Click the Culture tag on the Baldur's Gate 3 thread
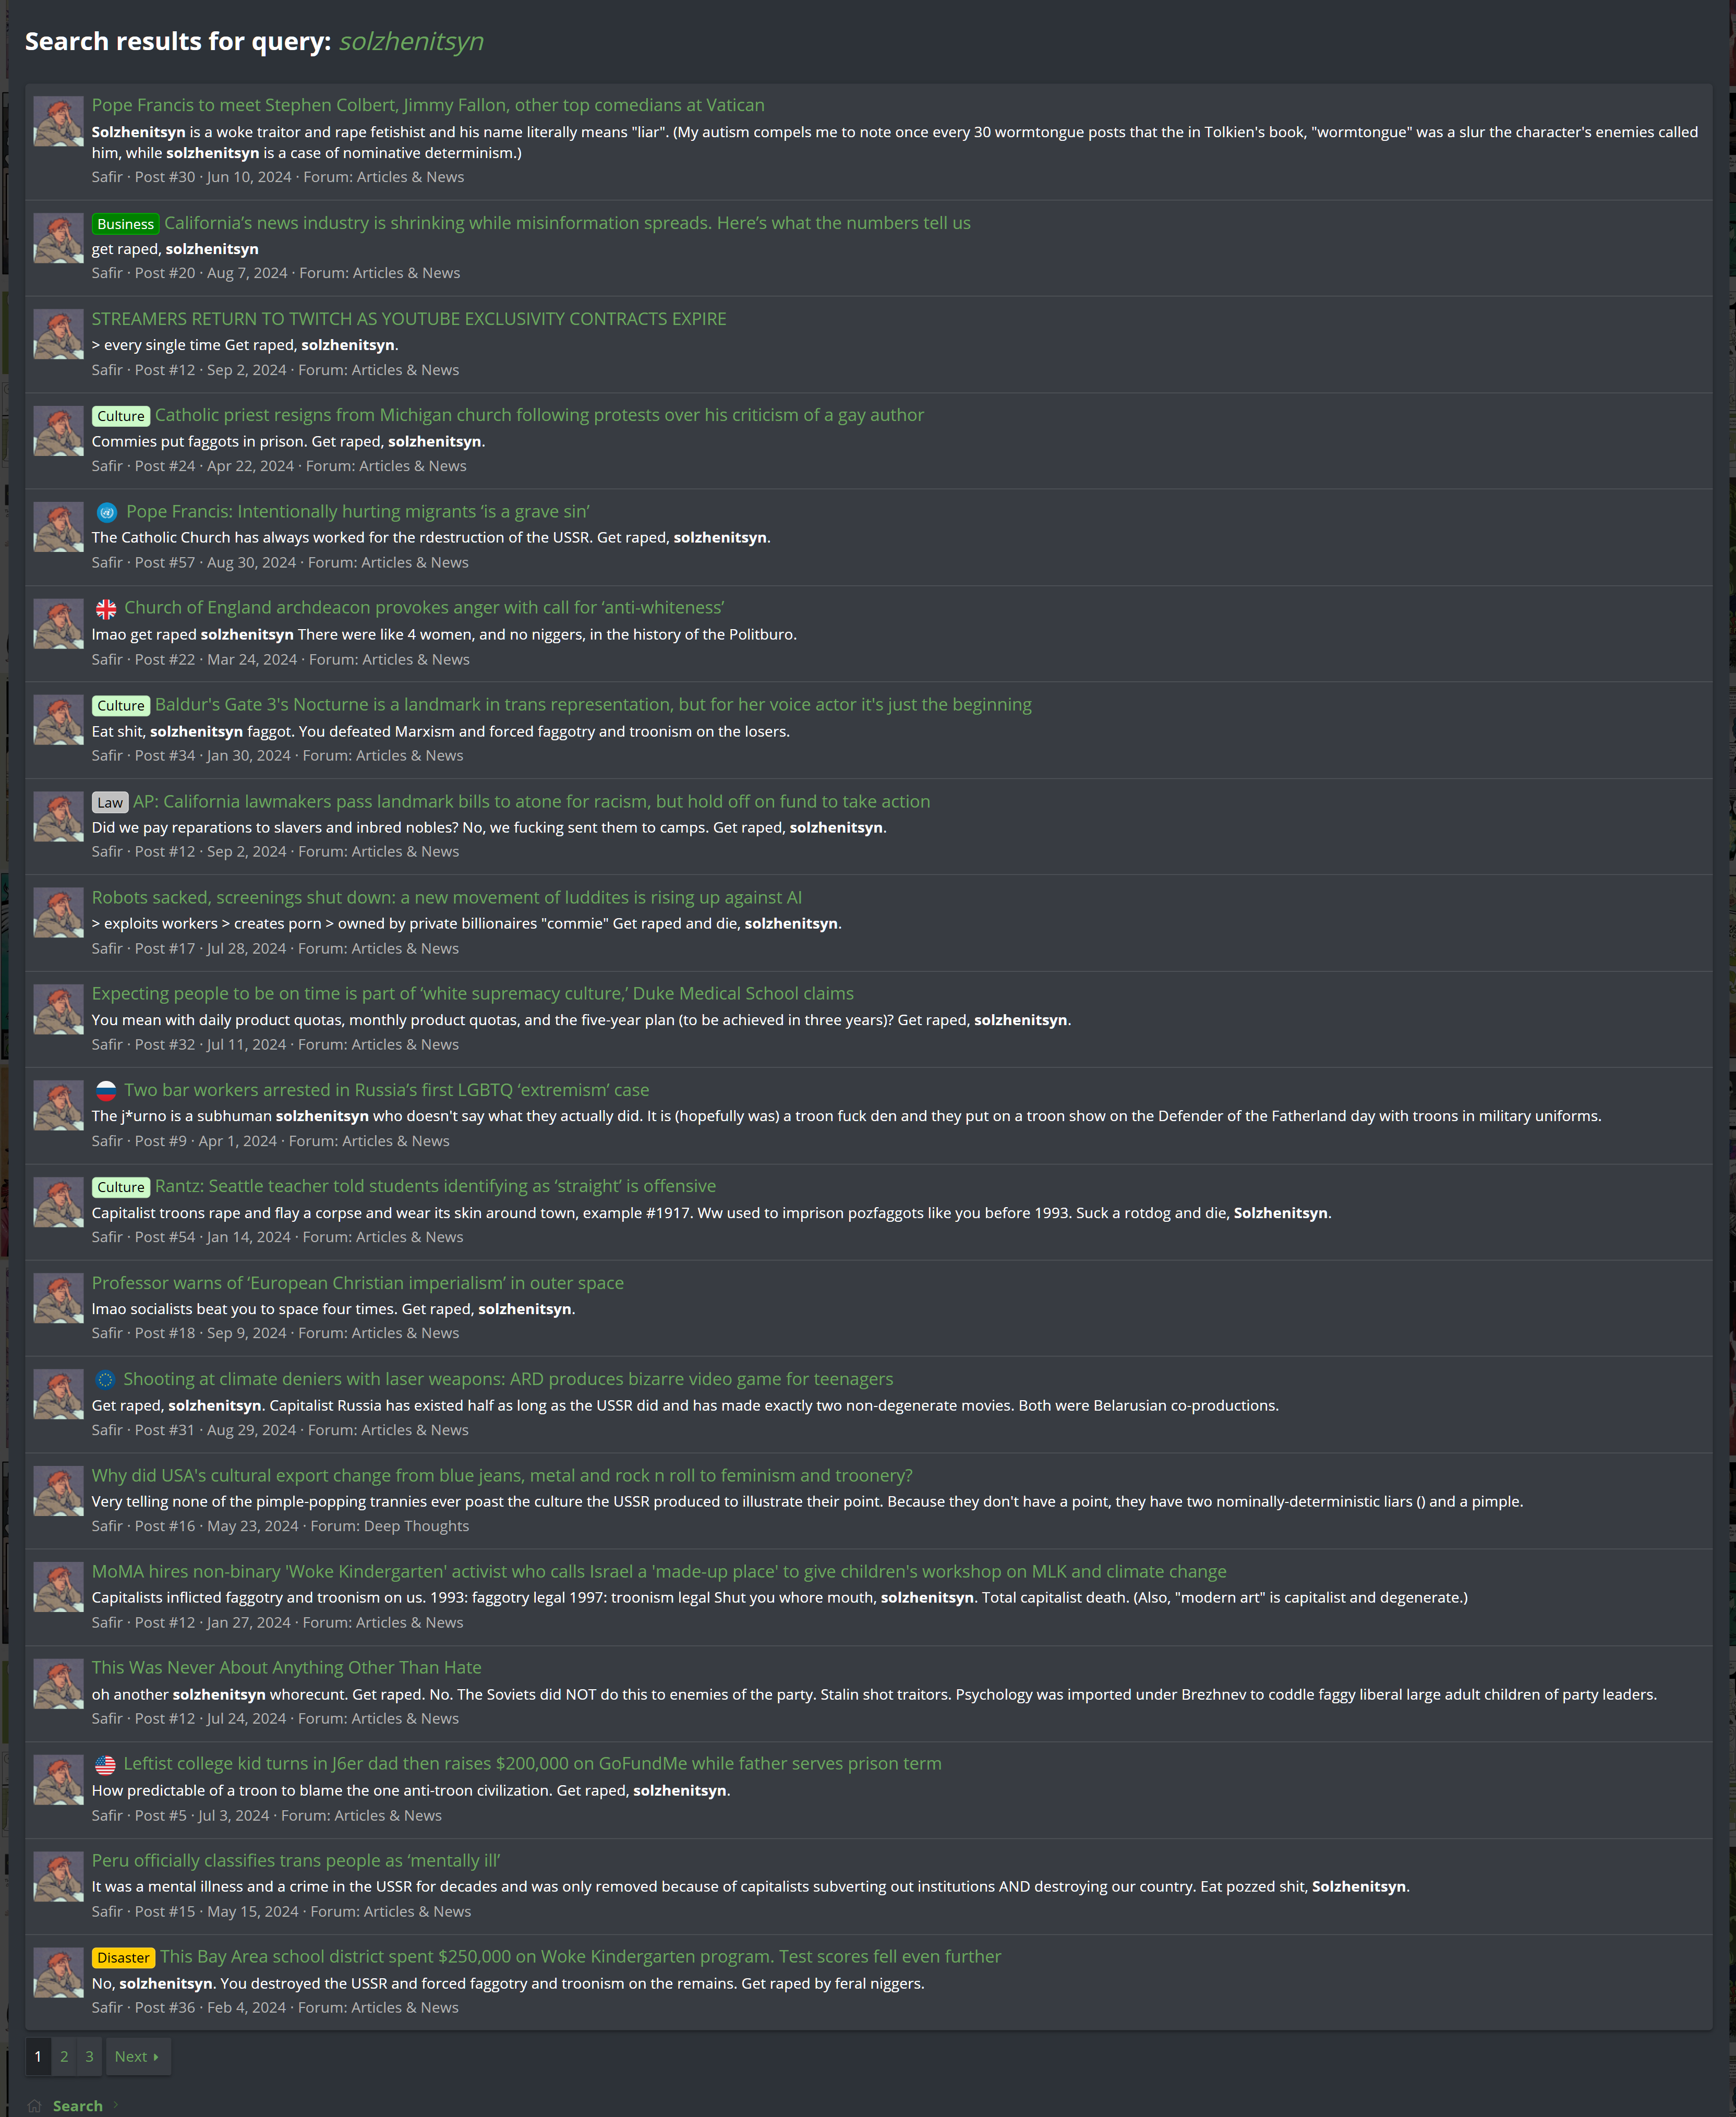1736x2117 pixels. (x=121, y=706)
